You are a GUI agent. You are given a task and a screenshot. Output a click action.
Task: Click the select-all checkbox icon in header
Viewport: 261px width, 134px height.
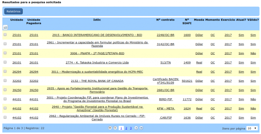[5, 27]
